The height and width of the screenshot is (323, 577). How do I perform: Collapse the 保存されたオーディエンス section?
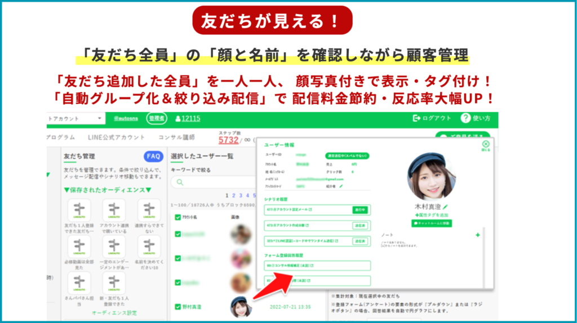point(108,190)
